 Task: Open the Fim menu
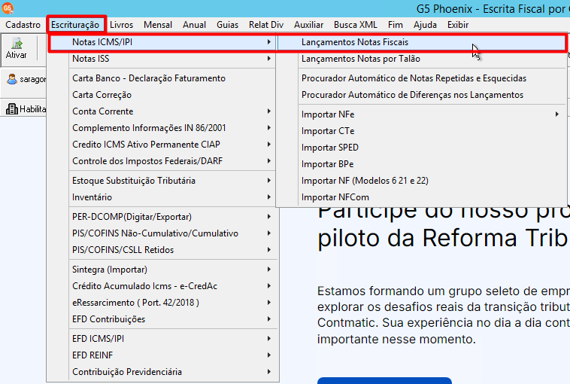coord(396,25)
